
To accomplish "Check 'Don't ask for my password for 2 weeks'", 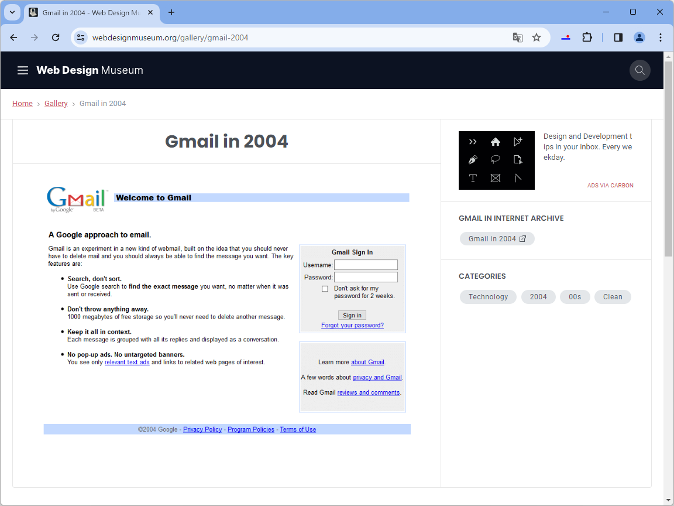I will pos(325,288).
